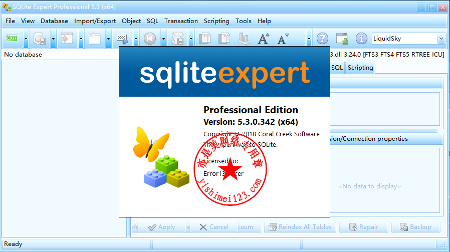Click the Apply button

(161, 227)
